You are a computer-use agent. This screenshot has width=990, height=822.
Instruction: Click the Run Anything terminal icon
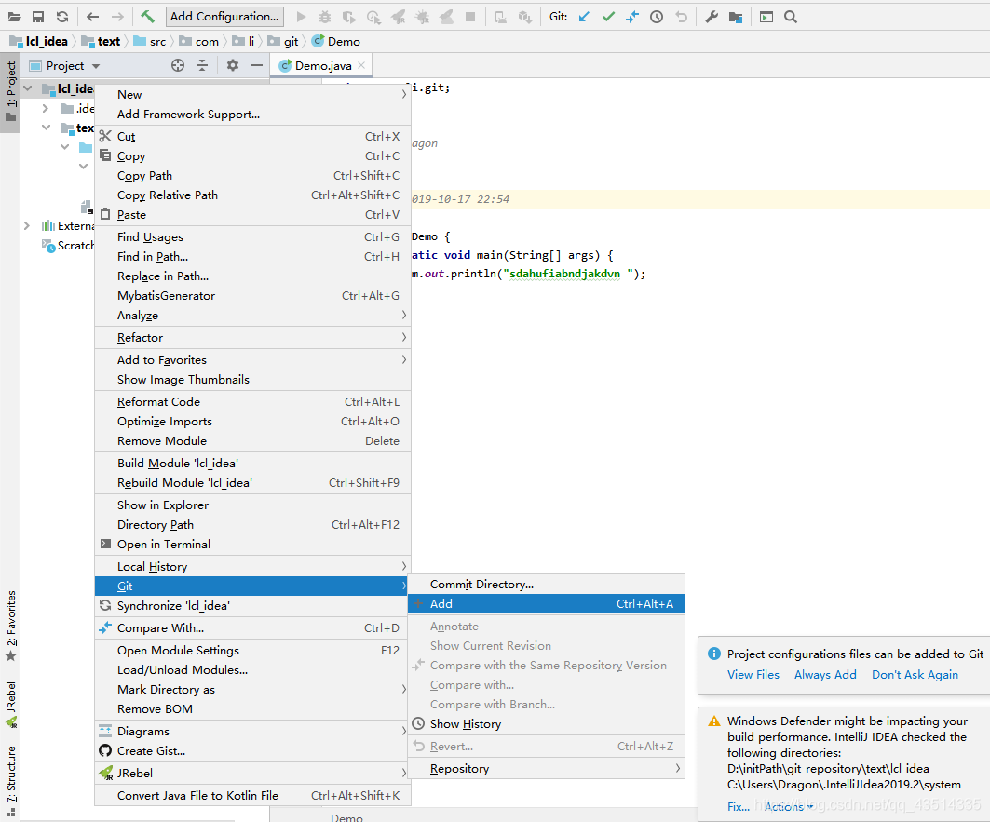(766, 17)
